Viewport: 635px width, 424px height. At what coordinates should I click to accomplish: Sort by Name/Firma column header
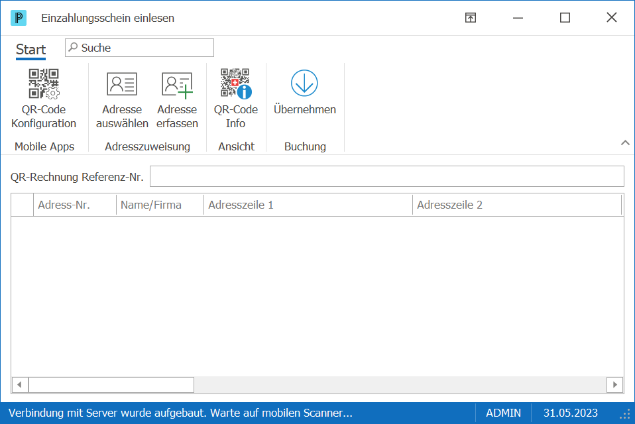[160, 205]
